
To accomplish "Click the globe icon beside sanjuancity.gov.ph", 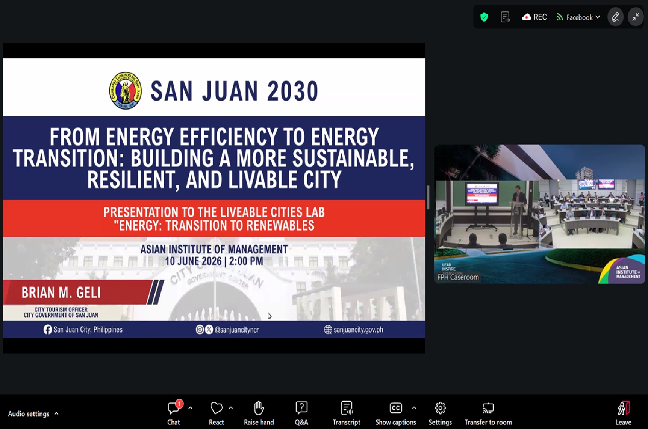I will [x=328, y=330].
